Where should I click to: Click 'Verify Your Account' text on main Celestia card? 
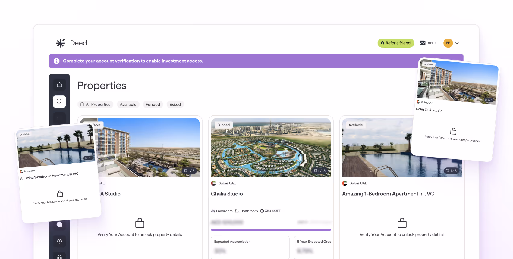tap(140, 235)
